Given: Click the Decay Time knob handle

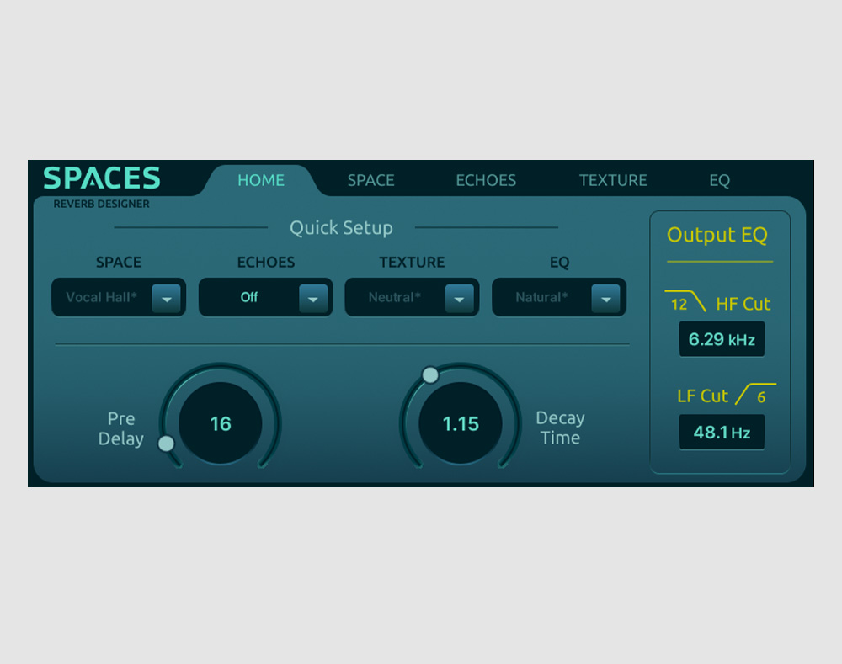Looking at the screenshot, I should point(430,375).
